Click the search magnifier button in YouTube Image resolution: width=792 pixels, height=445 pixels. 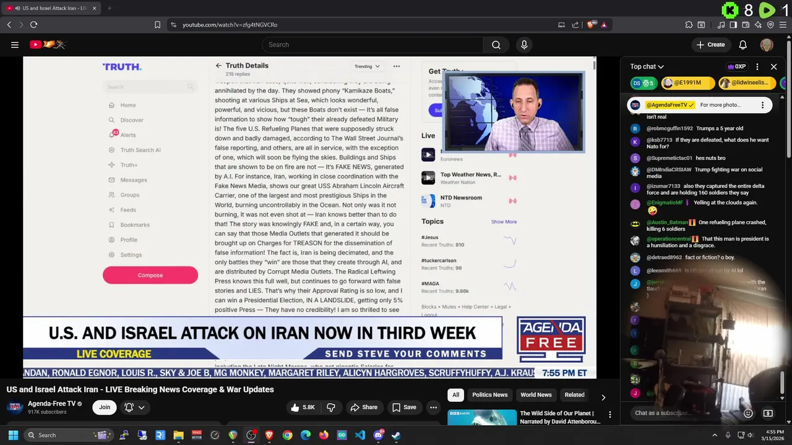click(x=496, y=44)
